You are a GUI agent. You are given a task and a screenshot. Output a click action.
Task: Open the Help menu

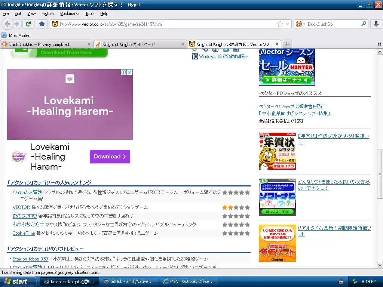[104, 14]
